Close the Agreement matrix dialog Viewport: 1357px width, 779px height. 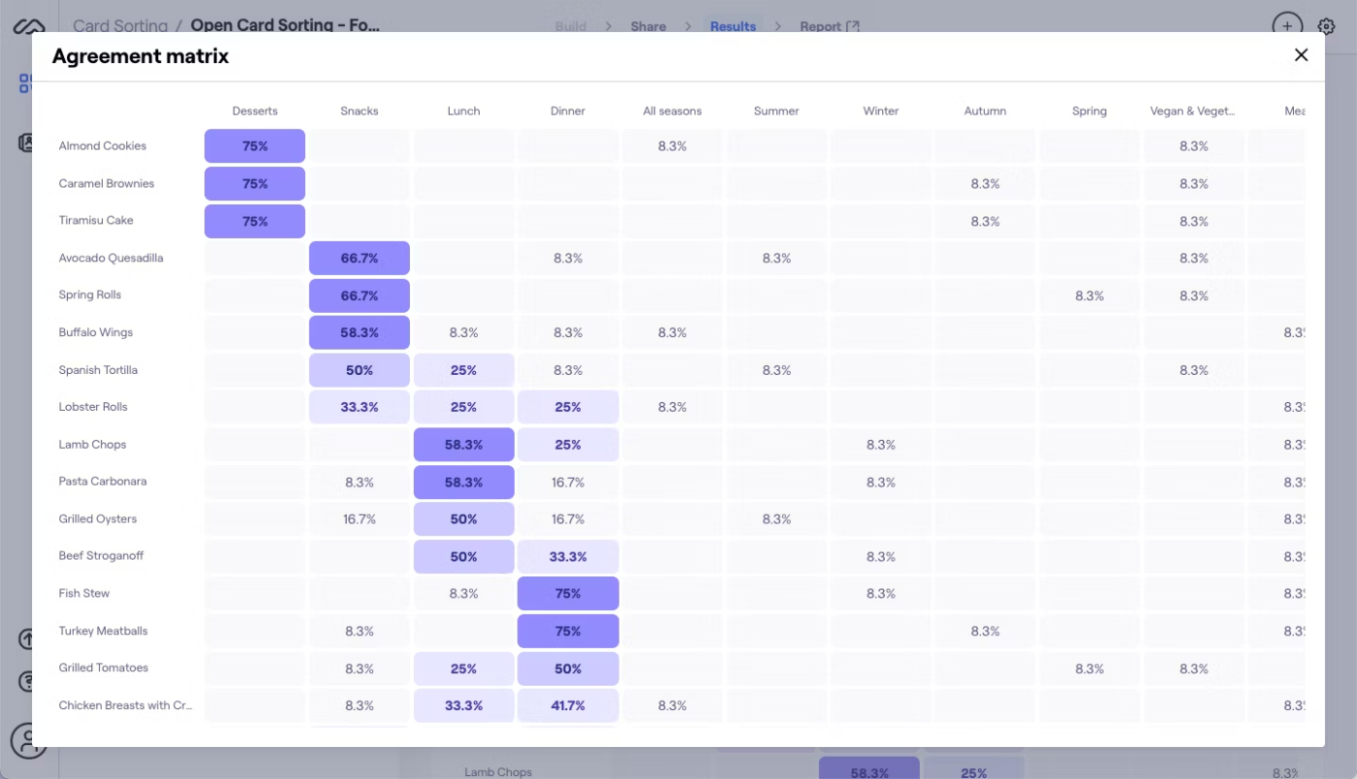tap(1301, 55)
